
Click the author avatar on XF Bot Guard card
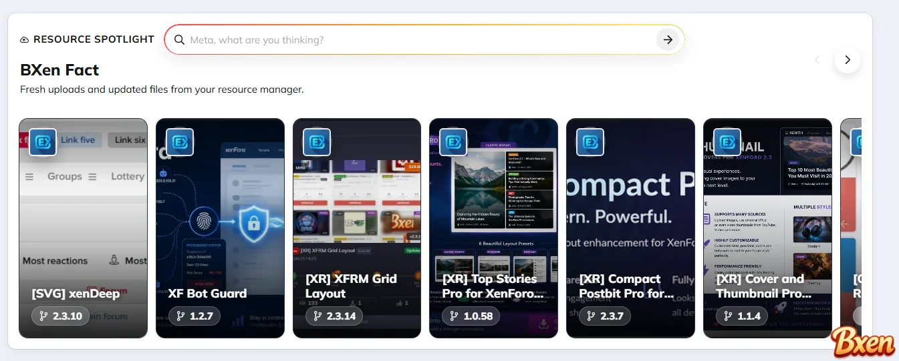[x=180, y=142]
